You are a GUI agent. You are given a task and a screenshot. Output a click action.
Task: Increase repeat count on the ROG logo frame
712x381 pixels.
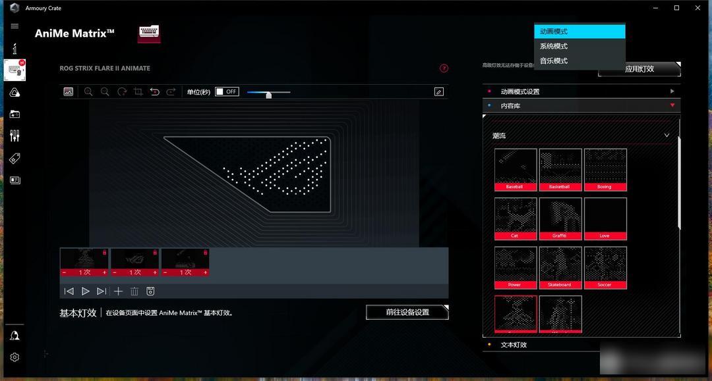[155, 272]
